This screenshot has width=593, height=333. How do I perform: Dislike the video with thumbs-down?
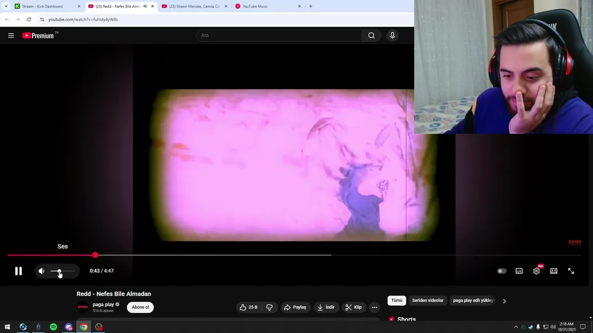pos(269,307)
